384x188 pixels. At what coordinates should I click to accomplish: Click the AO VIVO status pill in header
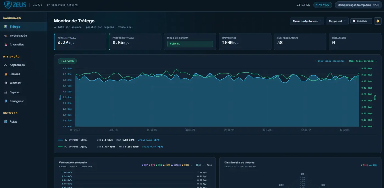click(x=323, y=5)
